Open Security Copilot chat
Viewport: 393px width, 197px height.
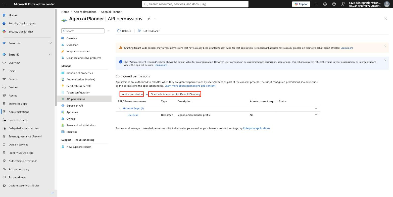click(21, 32)
